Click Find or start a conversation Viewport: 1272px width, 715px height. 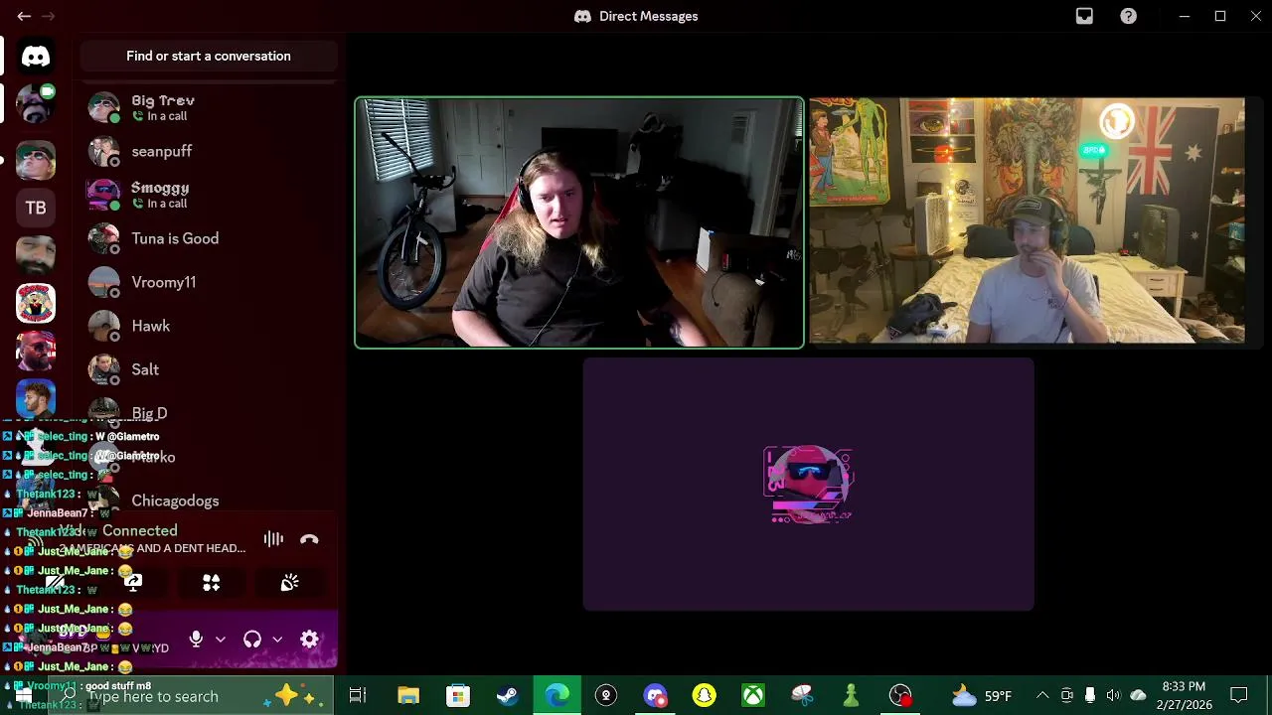(x=209, y=56)
